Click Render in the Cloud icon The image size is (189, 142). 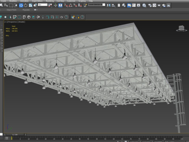(x=164, y=5)
